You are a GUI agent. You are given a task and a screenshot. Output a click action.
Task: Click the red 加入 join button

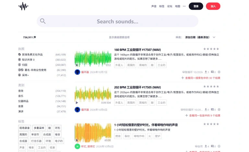(213, 6)
